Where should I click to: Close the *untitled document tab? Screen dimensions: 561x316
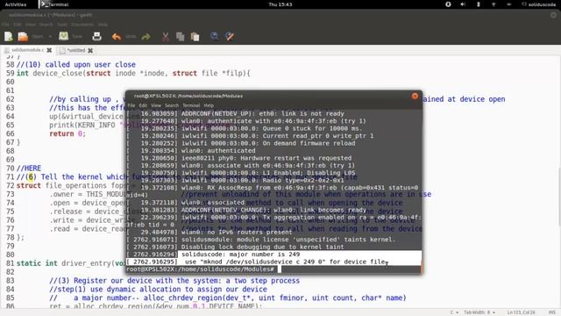[90, 51]
